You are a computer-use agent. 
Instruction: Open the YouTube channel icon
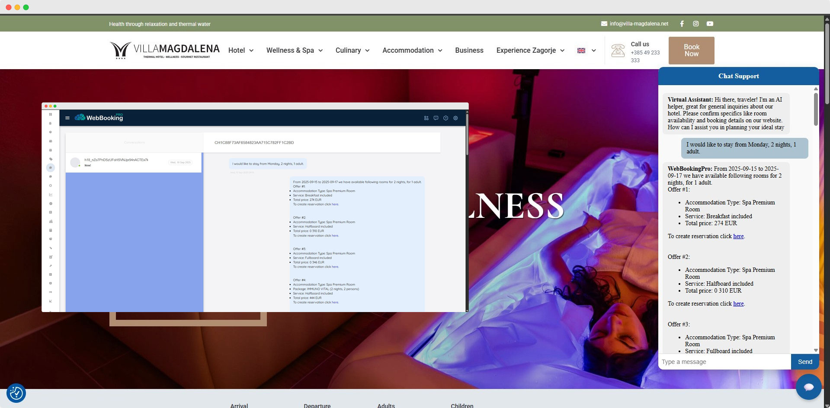[710, 24]
